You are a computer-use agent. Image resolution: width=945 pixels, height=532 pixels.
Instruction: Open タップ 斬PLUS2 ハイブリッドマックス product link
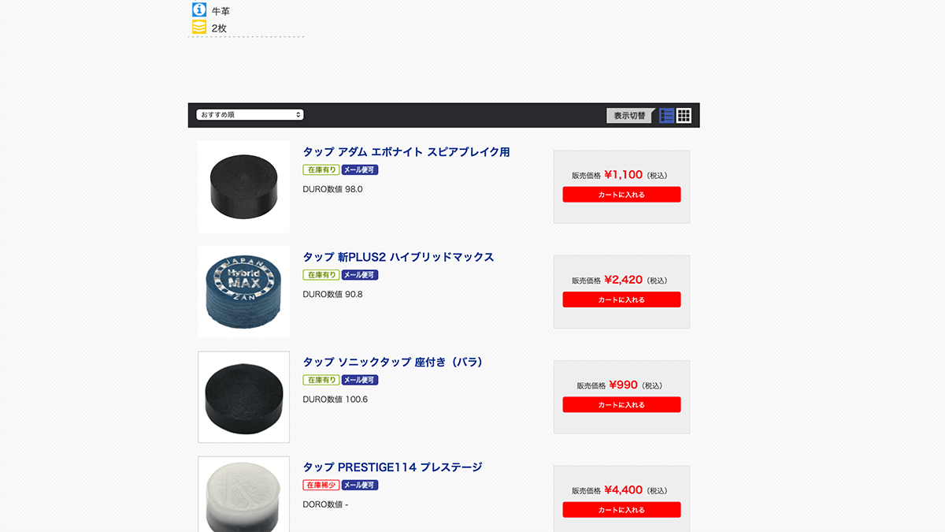point(398,257)
